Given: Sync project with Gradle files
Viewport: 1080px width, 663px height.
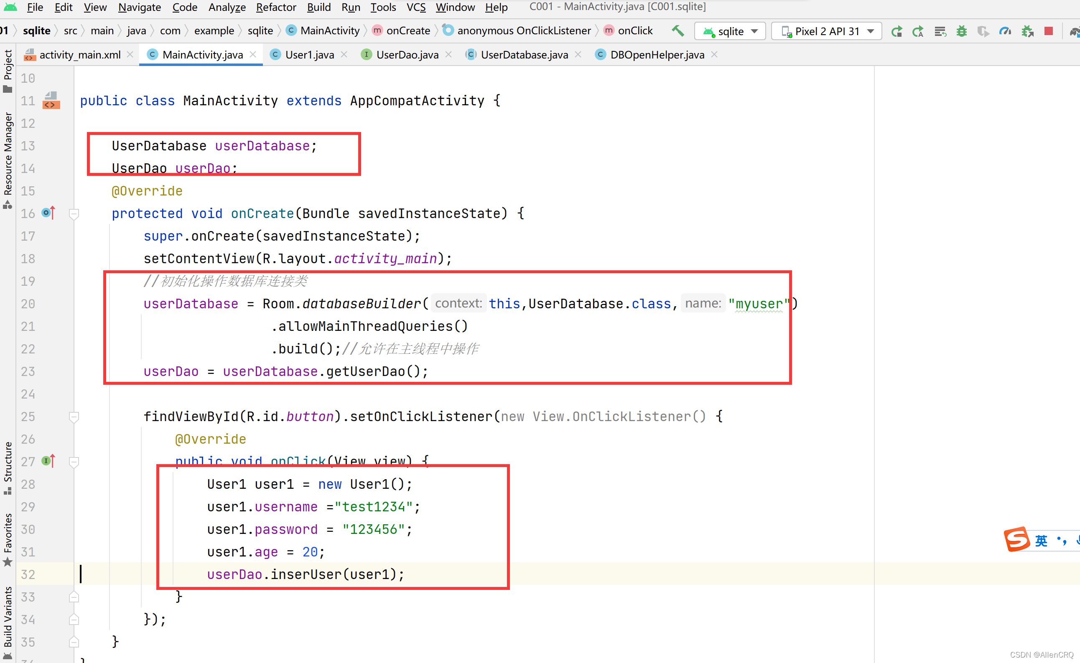Looking at the screenshot, I should (x=1074, y=31).
